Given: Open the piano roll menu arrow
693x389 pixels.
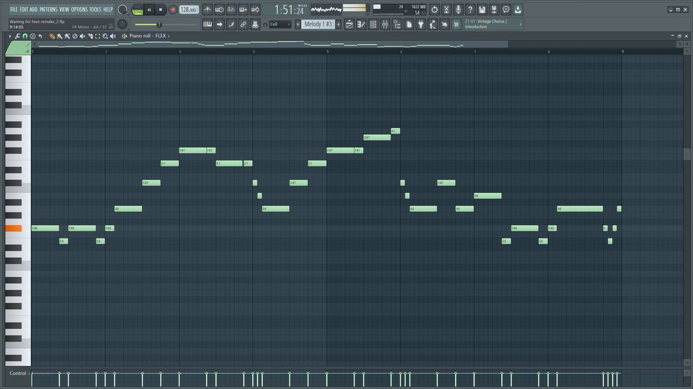Looking at the screenshot, I should [x=10, y=36].
